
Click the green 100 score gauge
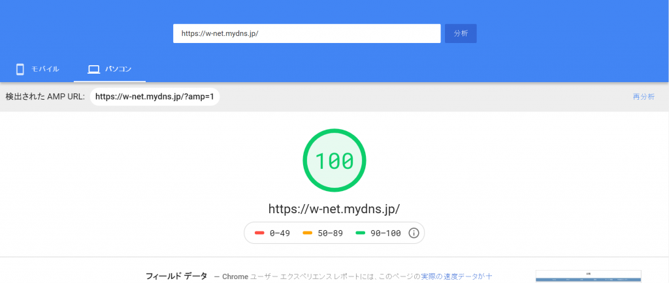[334, 160]
